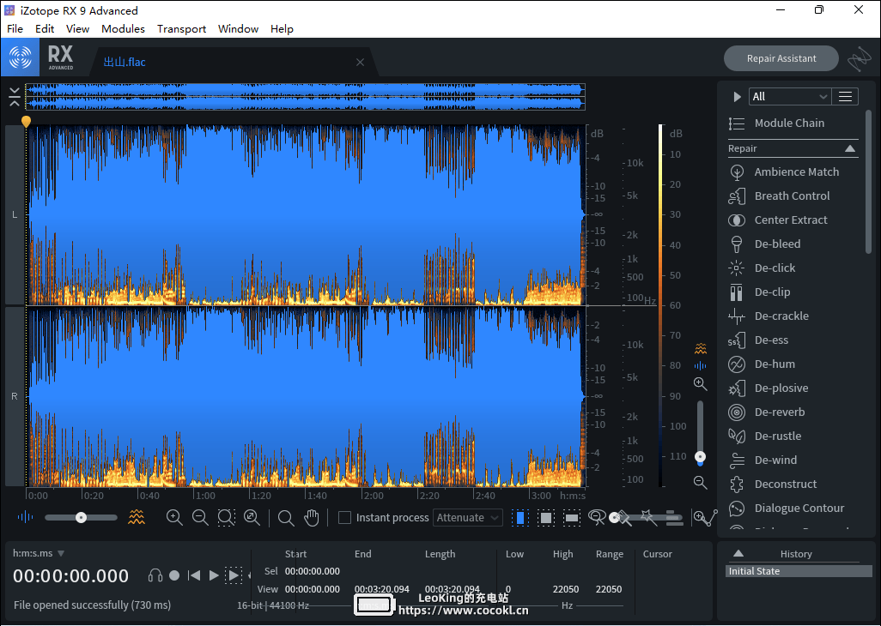Collapse the Repair category section
The image size is (881, 626).
[850, 148]
